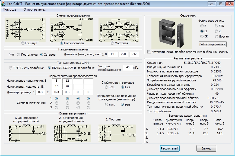This screenshot has height=156, width=235.
Task: Select rectifier scheme 3 for first output
Action: 57,107
